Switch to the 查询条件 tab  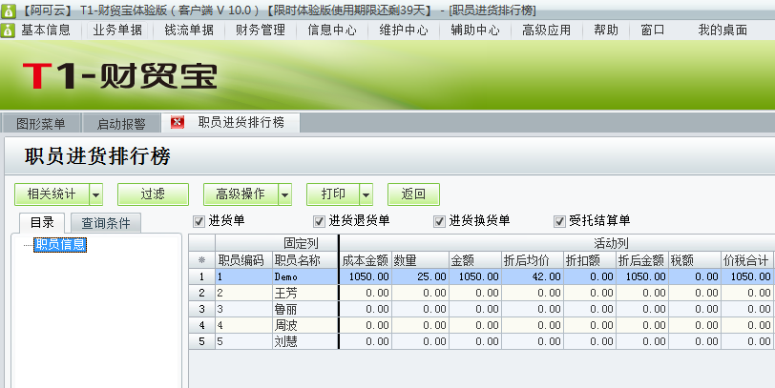[x=106, y=223]
